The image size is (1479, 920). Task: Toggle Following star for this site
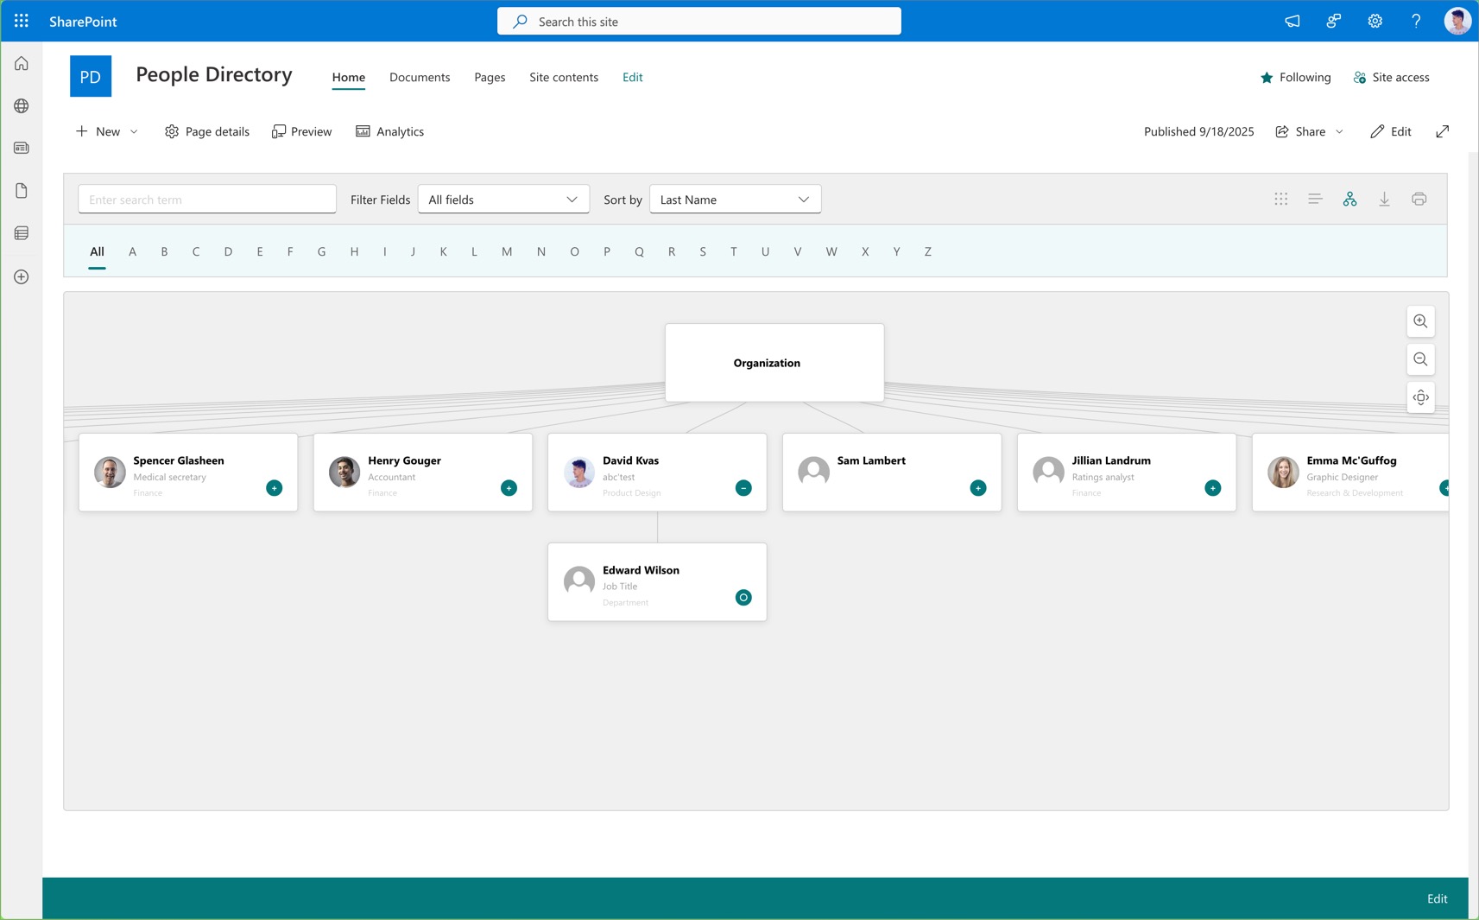(1267, 78)
